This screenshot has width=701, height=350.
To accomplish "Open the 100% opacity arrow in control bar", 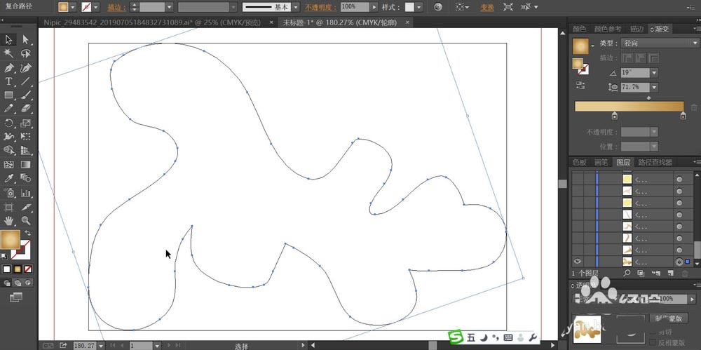I will [x=374, y=7].
